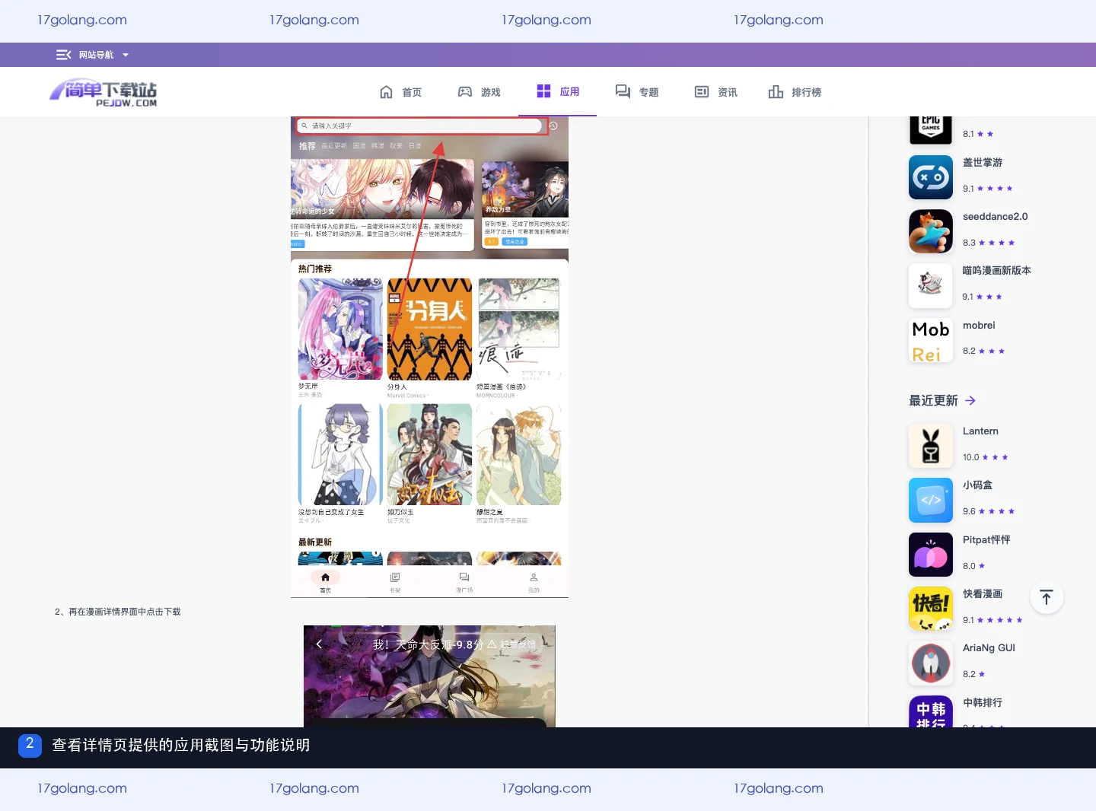
Task: Open the AriaNg GUI app icon
Action: [931, 663]
